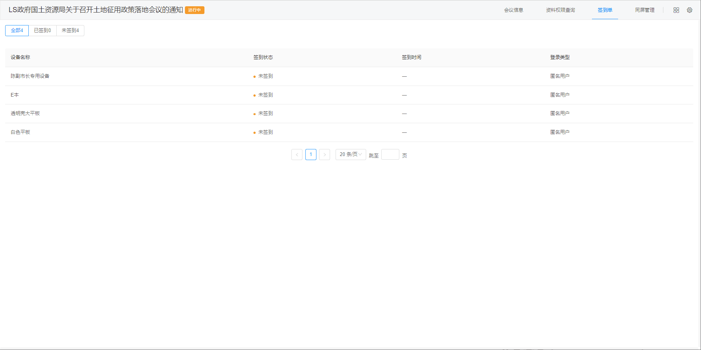Switch to 资料权限查询 tab
701x350 pixels.
pyautogui.click(x=560, y=10)
